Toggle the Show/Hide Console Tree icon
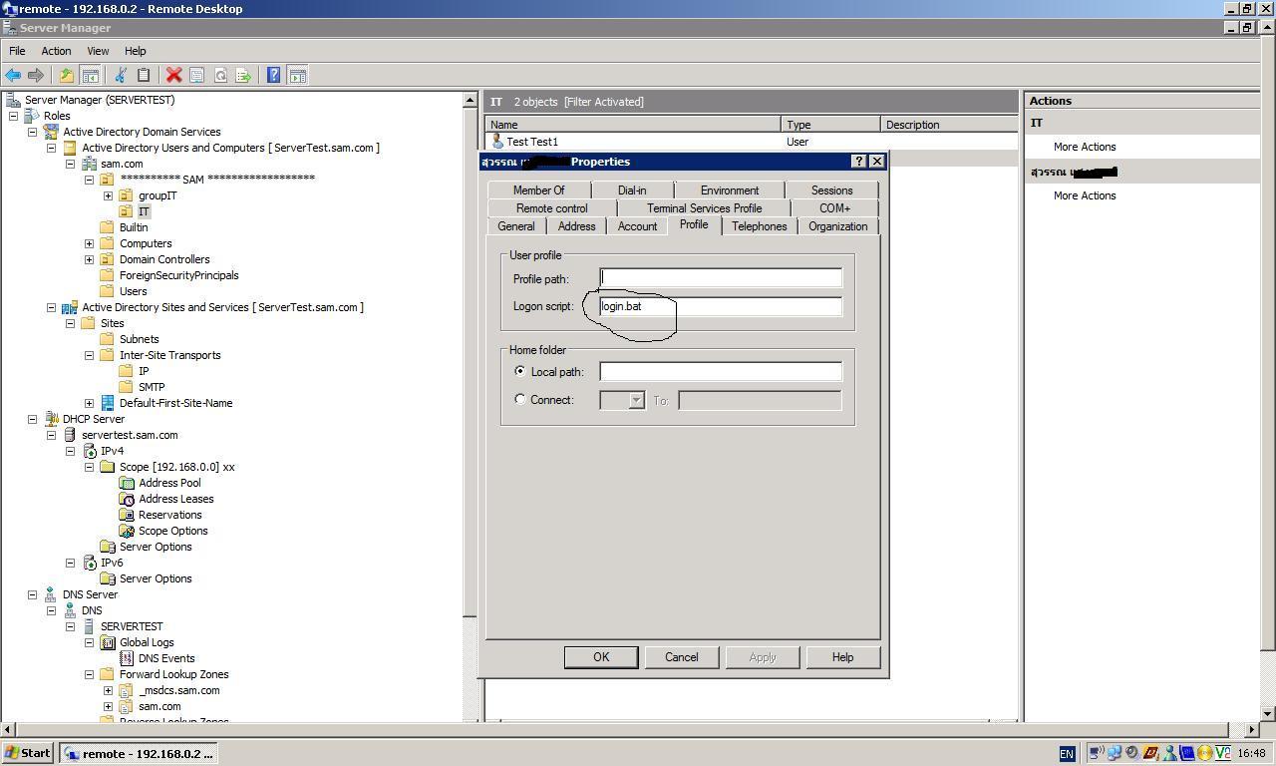The image size is (1276, 766). [90, 75]
